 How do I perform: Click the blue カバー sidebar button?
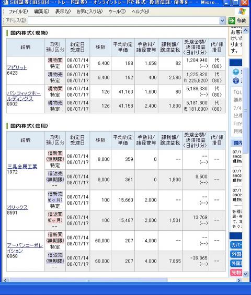tap(236, 245)
